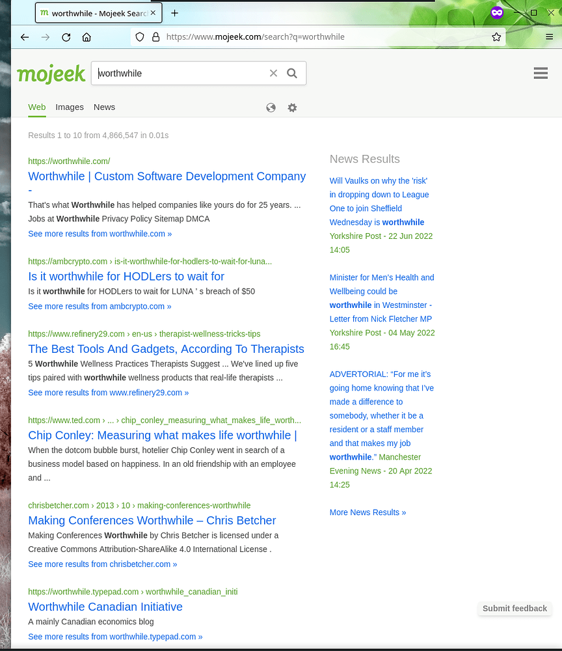Click 'Results 1 to 10' count text
Screen dimensions: 562x651
98,135
